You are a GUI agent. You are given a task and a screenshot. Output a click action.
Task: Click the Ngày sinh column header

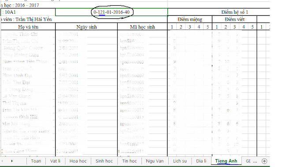pos(86,27)
